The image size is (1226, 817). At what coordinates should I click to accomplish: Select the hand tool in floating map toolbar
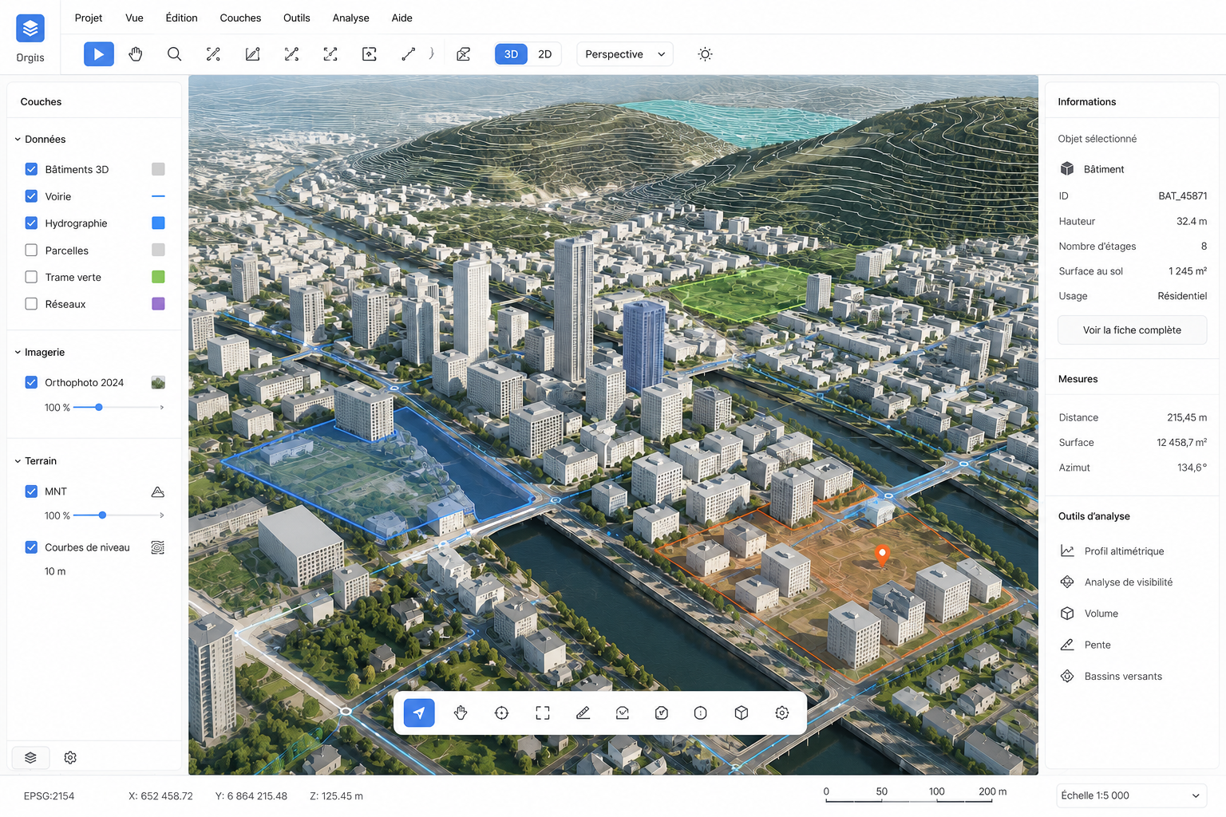[x=461, y=712]
